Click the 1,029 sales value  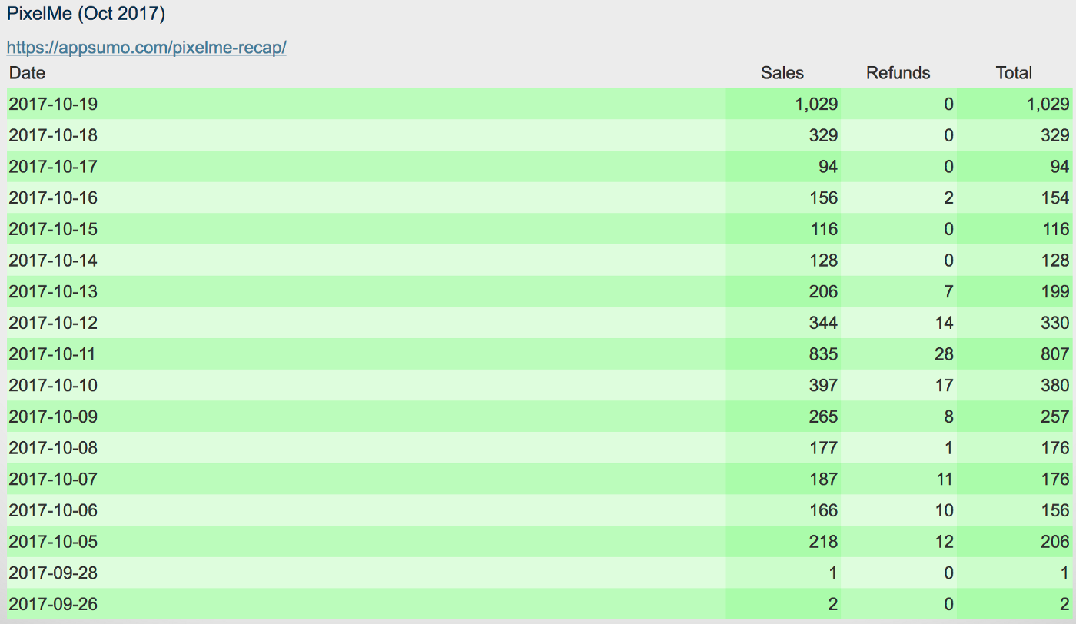(816, 104)
